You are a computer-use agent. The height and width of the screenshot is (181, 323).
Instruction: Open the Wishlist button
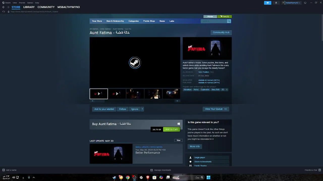coord(210,17)
